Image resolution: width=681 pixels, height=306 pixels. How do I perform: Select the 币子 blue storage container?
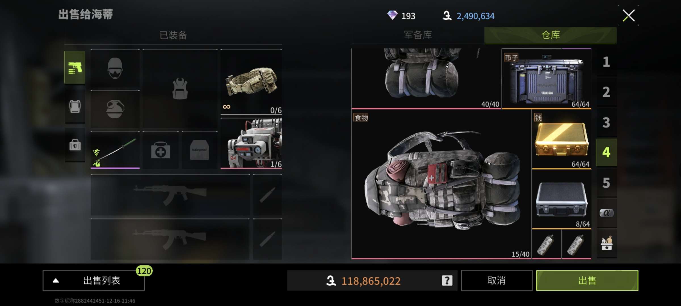547,78
